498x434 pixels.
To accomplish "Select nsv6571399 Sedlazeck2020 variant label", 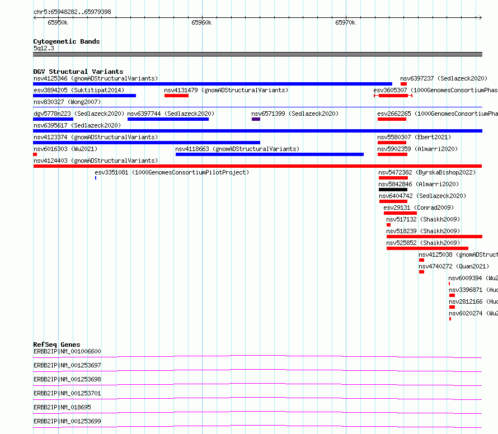I will tap(295, 114).
